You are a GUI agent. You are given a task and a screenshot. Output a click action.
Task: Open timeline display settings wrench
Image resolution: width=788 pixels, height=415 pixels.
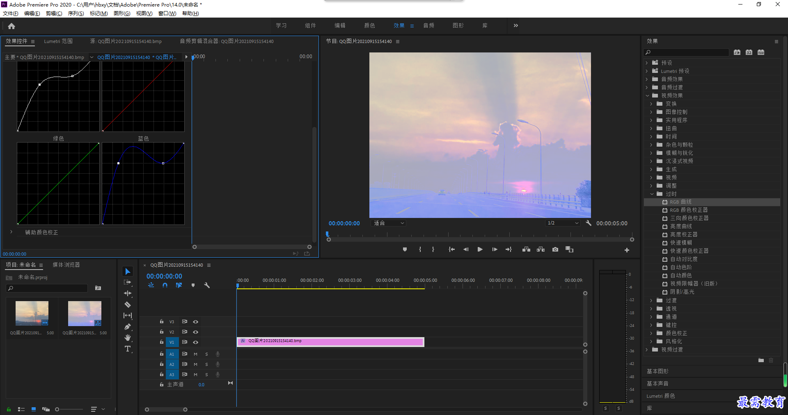pos(207,285)
